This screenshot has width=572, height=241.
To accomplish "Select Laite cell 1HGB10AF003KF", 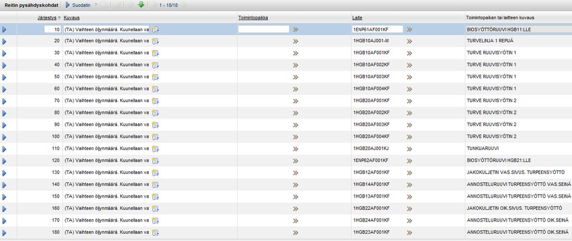I will click(x=371, y=77).
